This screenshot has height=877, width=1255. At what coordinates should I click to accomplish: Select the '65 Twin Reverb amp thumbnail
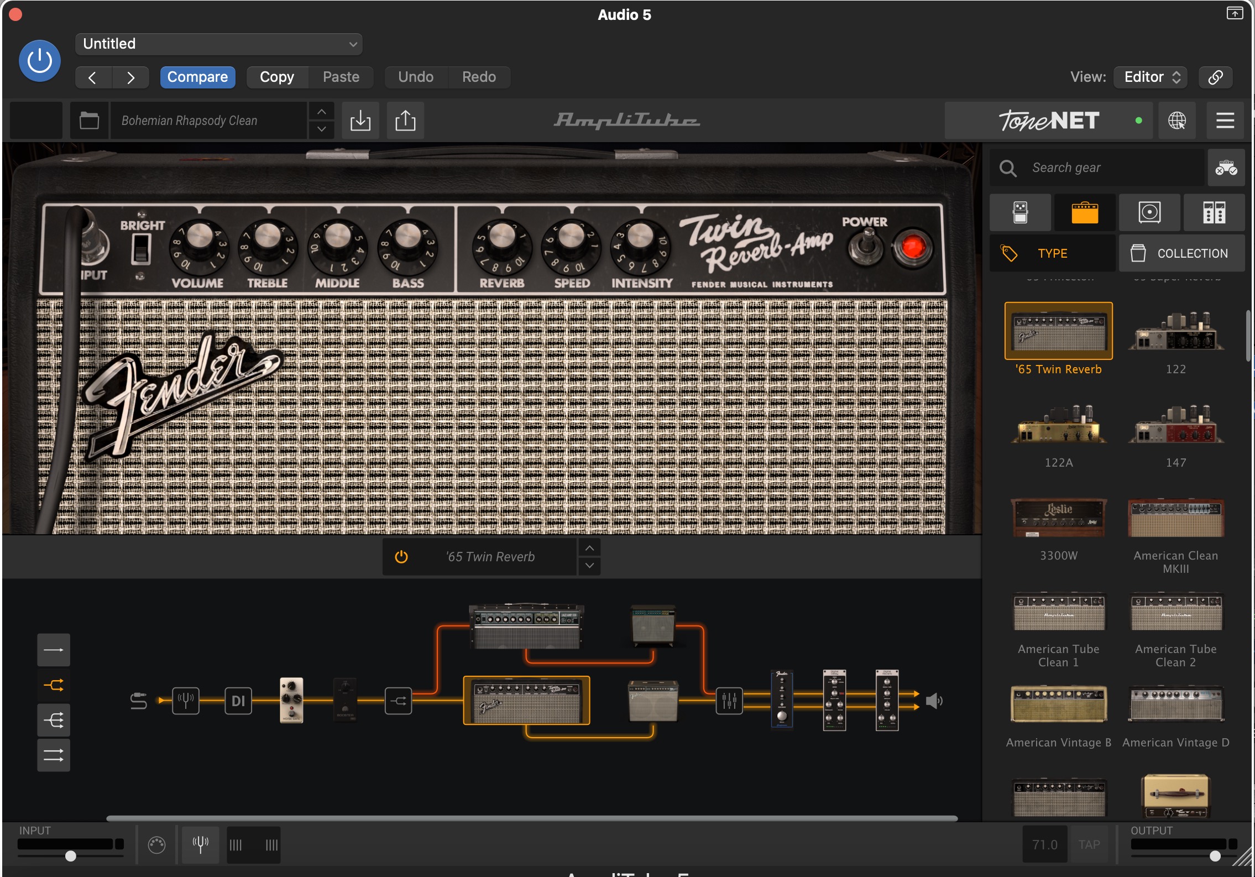pos(1058,331)
